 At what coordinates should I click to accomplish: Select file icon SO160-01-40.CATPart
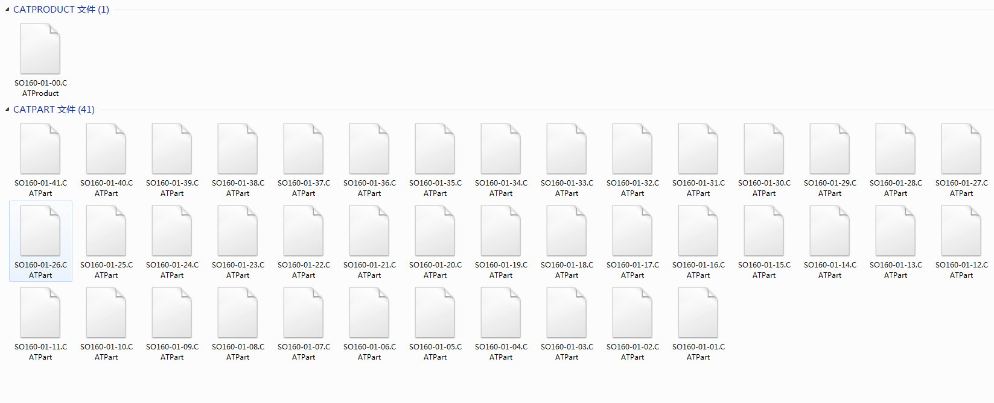click(x=106, y=149)
